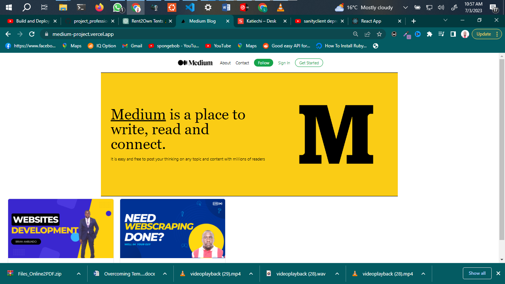Open Ubuntu app from the taskbar
The height and width of the screenshot is (284, 505).
coord(172,7)
